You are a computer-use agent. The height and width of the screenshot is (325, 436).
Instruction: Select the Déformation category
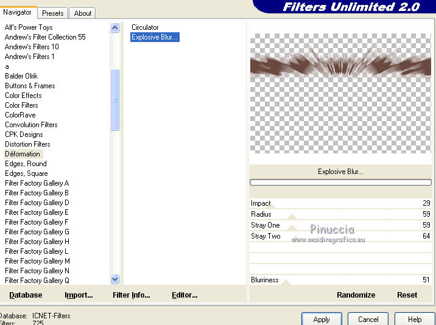coord(23,154)
